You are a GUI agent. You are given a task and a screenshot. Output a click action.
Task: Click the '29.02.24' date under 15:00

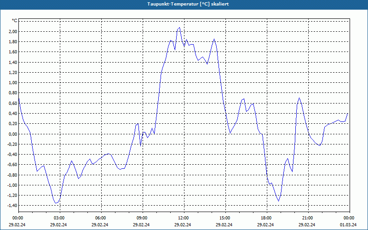(224, 224)
